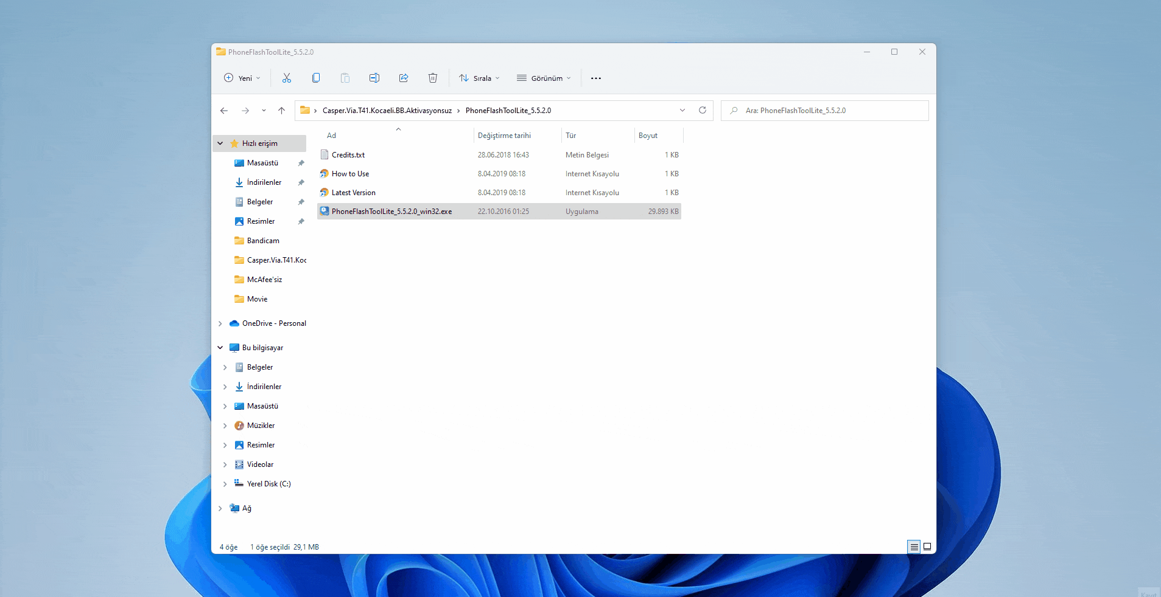The image size is (1161, 597).
Task: Expand Videolar under Bu bilgisayar
Action: 225,464
